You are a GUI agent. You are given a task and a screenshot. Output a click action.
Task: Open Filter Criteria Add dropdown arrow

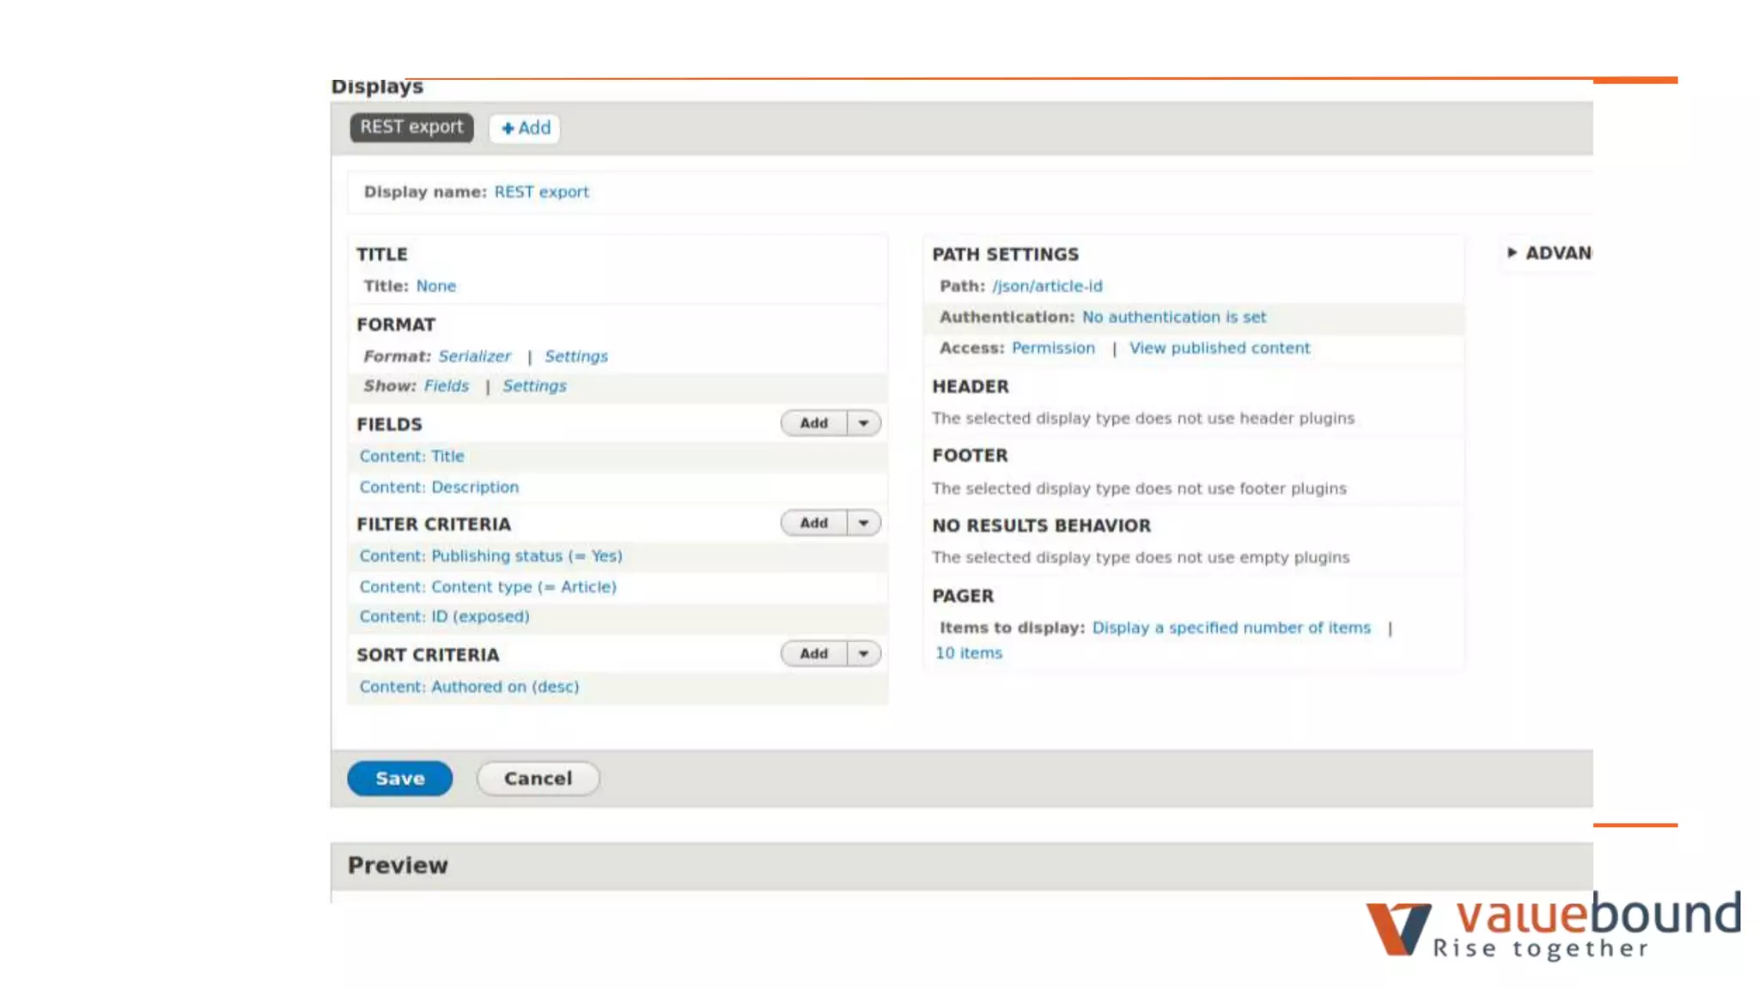(x=863, y=523)
